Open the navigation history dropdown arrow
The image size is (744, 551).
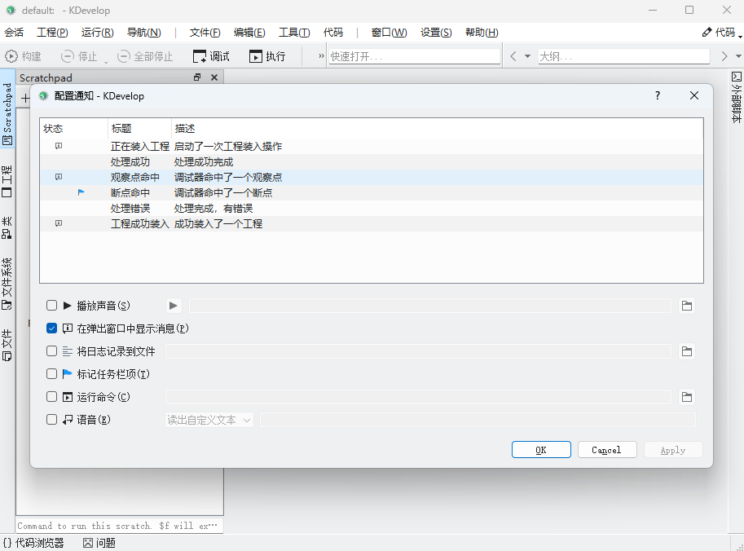[x=527, y=56]
